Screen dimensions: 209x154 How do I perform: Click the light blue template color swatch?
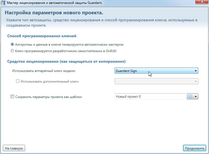click(x=190, y=96)
